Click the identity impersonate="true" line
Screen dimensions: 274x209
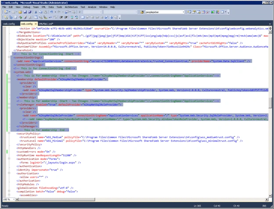pyautogui.click(x=40, y=170)
